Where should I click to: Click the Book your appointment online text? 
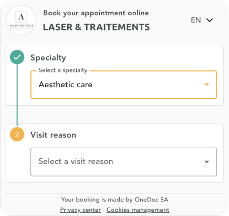tap(96, 13)
